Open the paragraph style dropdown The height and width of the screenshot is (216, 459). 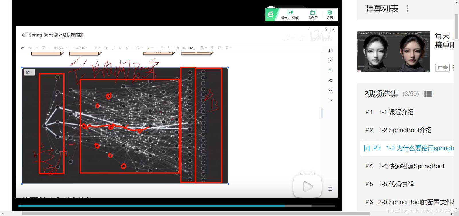click(60, 48)
